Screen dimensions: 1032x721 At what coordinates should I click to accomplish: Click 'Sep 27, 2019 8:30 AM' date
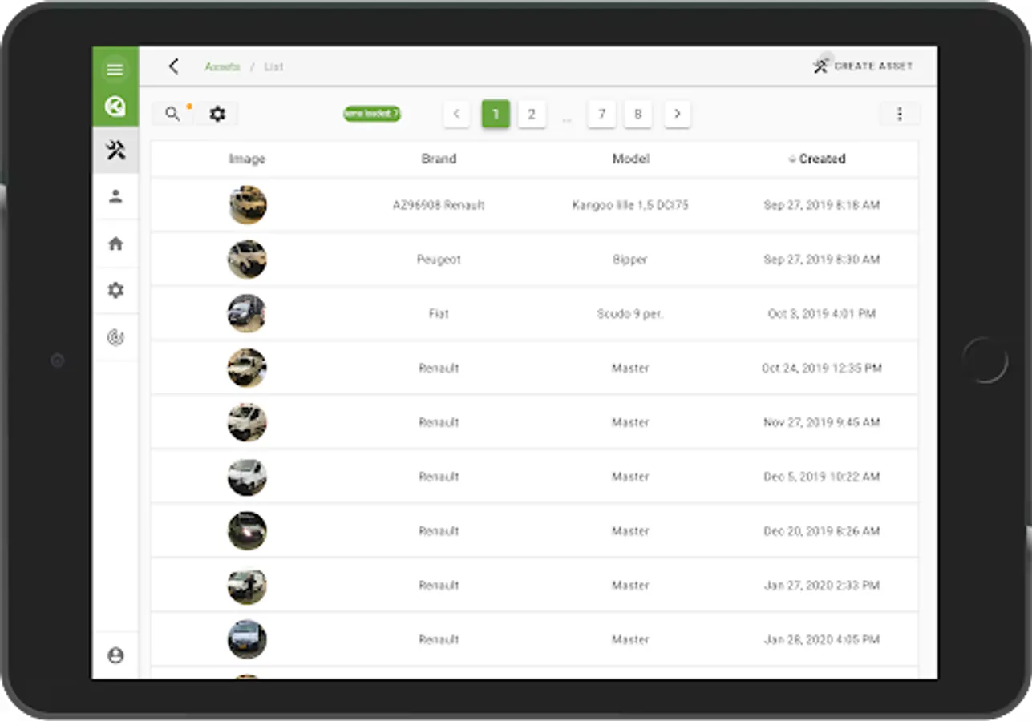(x=822, y=260)
